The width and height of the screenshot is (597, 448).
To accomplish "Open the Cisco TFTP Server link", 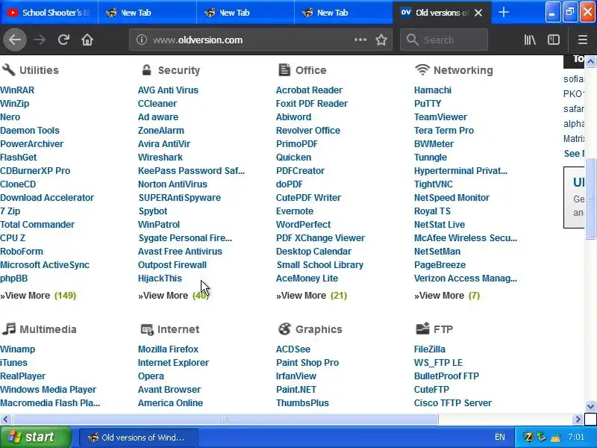I will point(453,402).
